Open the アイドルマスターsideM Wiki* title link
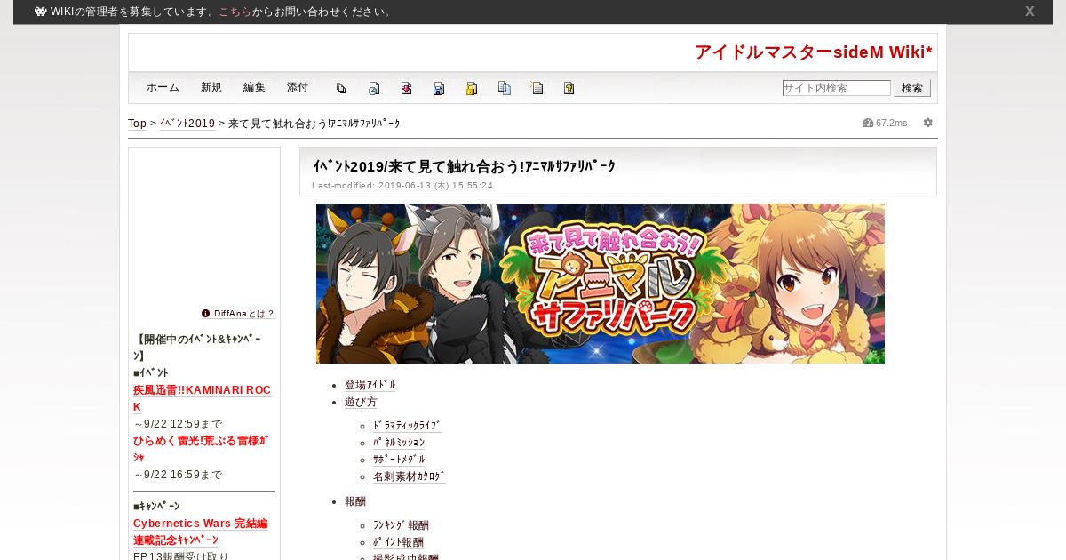The height and width of the screenshot is (560, 1066). (x=814, y=52)
